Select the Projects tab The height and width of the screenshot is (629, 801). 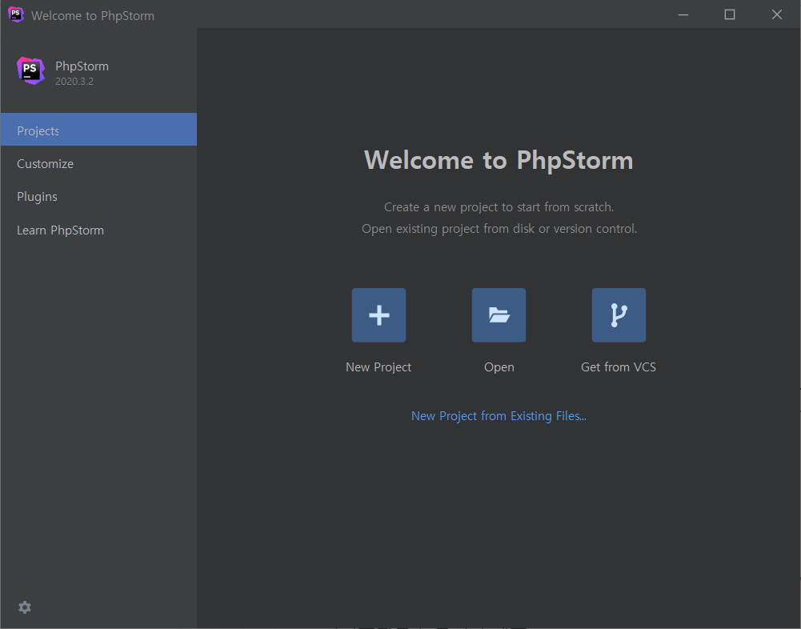(98, 130)
